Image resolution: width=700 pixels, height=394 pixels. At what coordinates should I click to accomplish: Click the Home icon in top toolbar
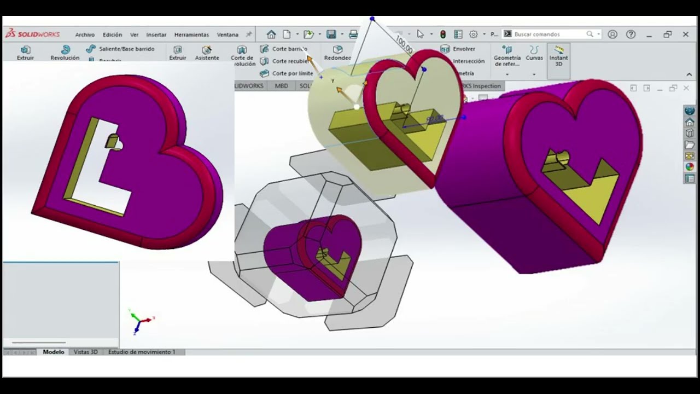point(271,34)
